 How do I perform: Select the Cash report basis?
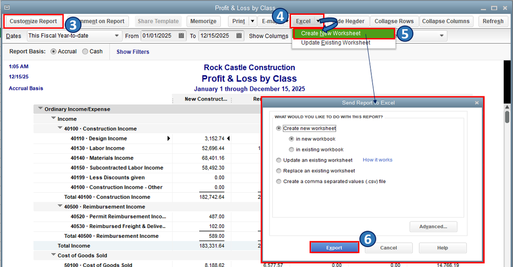tap(85, 52)
